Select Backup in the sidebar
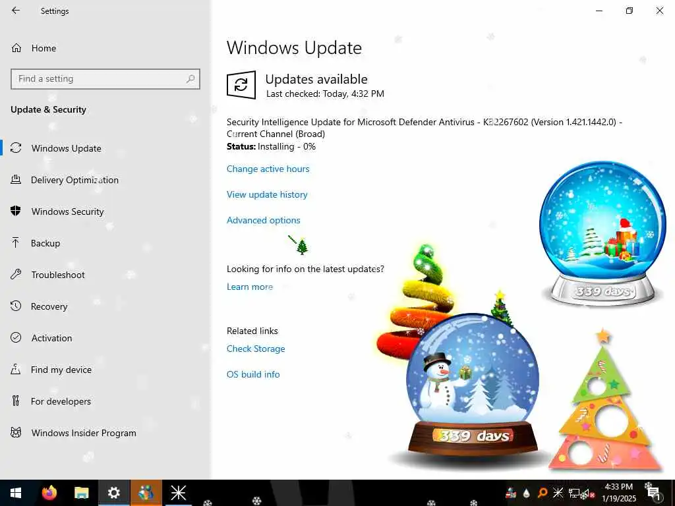The width and height of the screenshot is (675, 506). [45, 243]
